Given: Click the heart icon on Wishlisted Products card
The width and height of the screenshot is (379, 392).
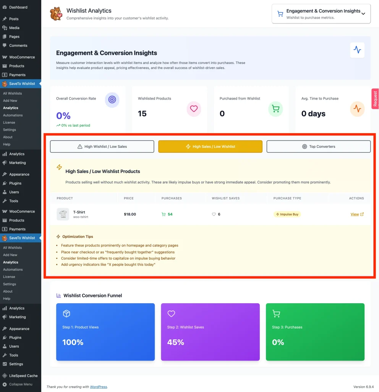Looking at the screenshot, I should [194, 109].
